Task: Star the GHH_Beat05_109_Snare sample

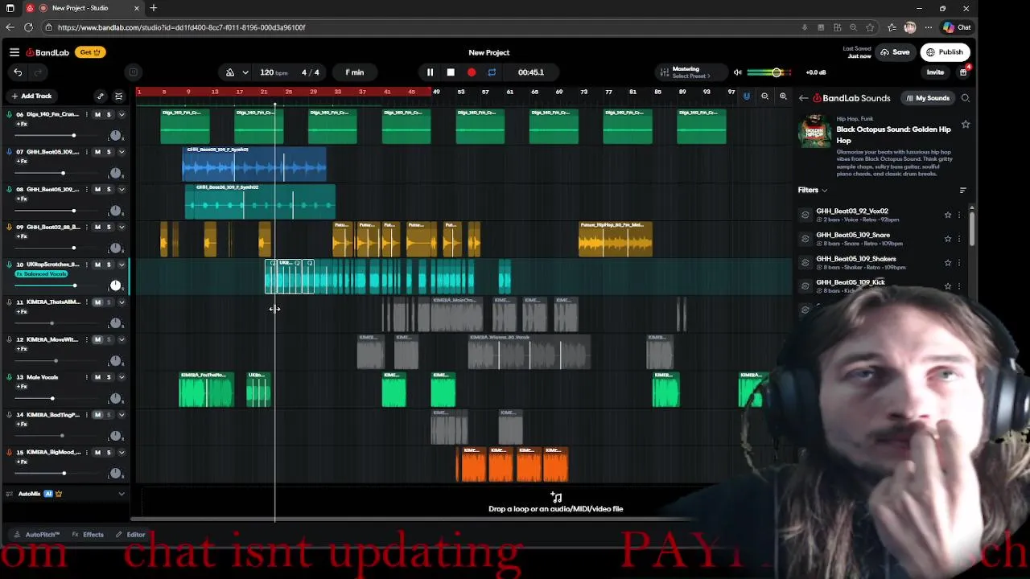Action: (948, 239)
